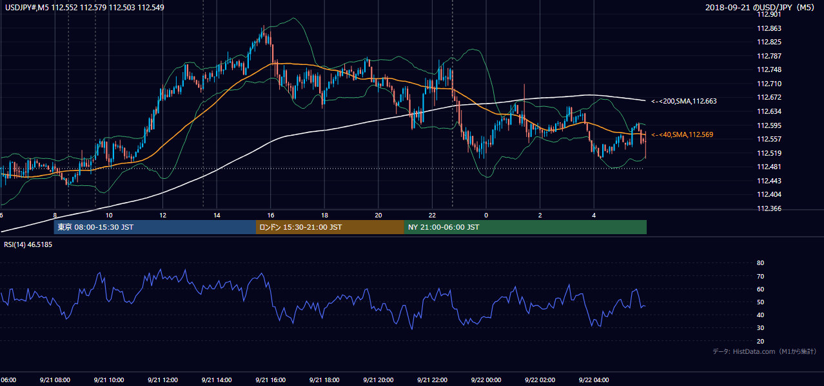Click hour marker 14 under price chart
Image resolution: width=824 pixels, height=386 pixels.
point(217,216)
